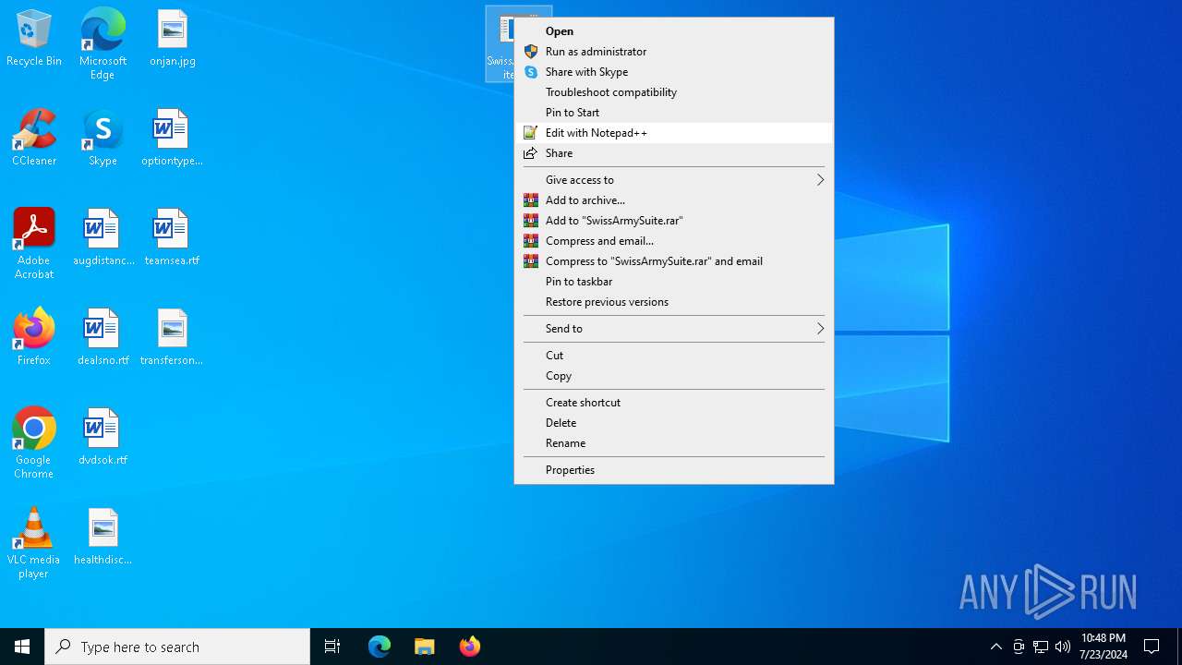Open the network status tray icon
The width and height of the screenshot is (1182, 665).
coord(1041,647)
